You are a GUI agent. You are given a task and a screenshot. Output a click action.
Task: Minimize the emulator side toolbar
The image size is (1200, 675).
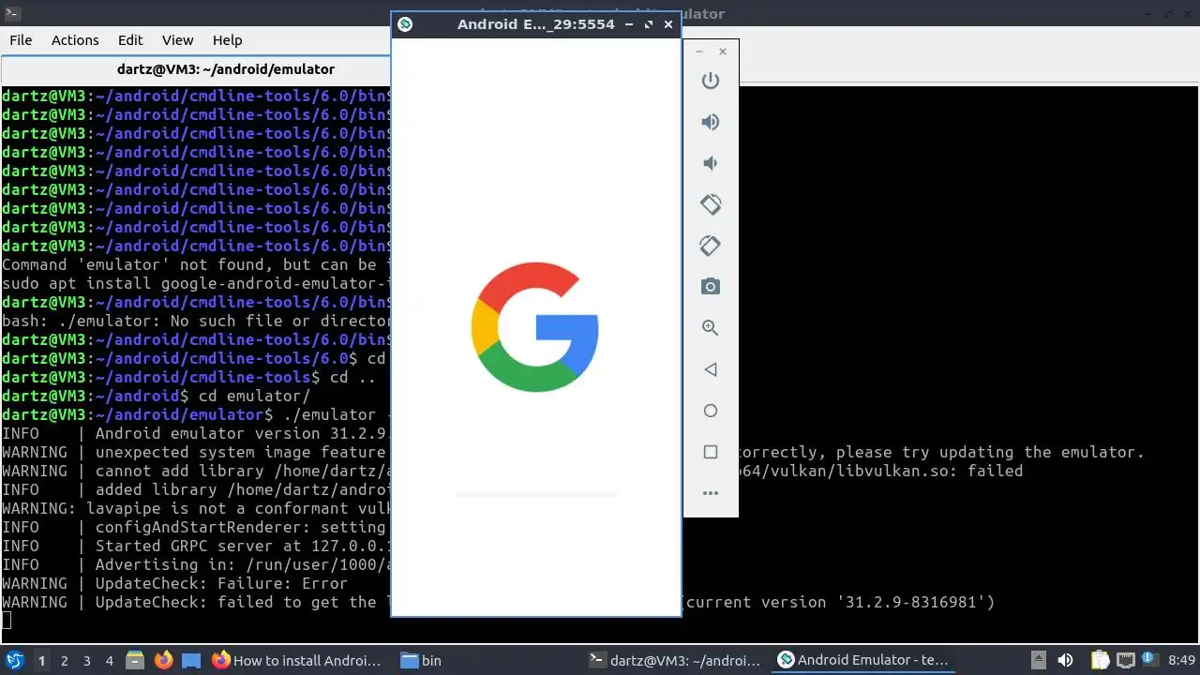(699, 52)
